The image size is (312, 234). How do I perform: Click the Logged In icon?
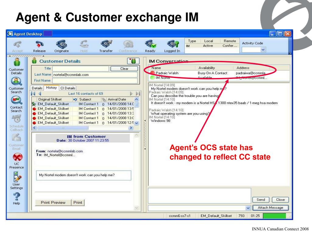(x=172, y=44)
